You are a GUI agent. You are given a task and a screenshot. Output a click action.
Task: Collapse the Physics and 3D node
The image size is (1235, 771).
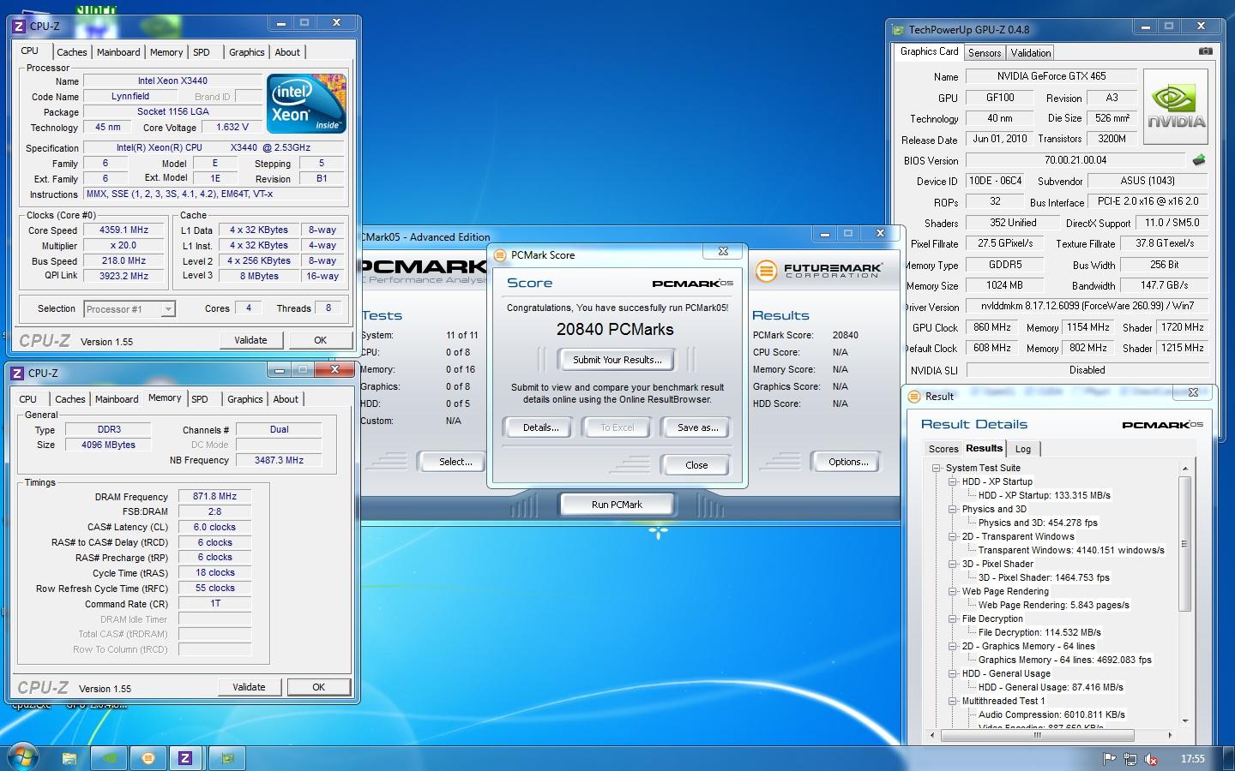953,509
